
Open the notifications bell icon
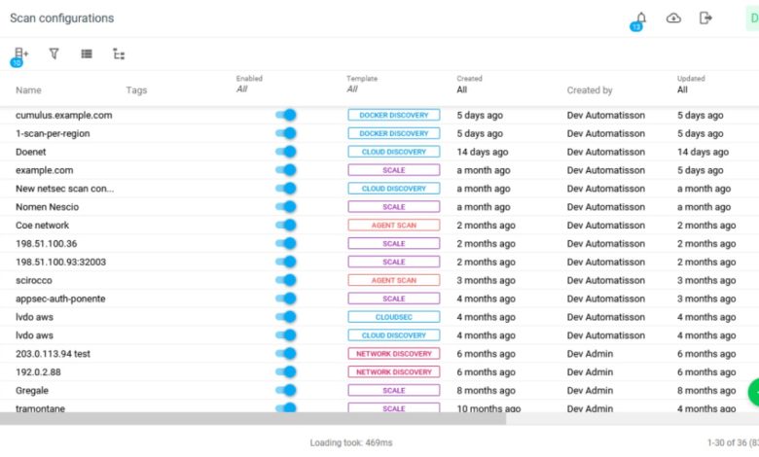[641, 18]
